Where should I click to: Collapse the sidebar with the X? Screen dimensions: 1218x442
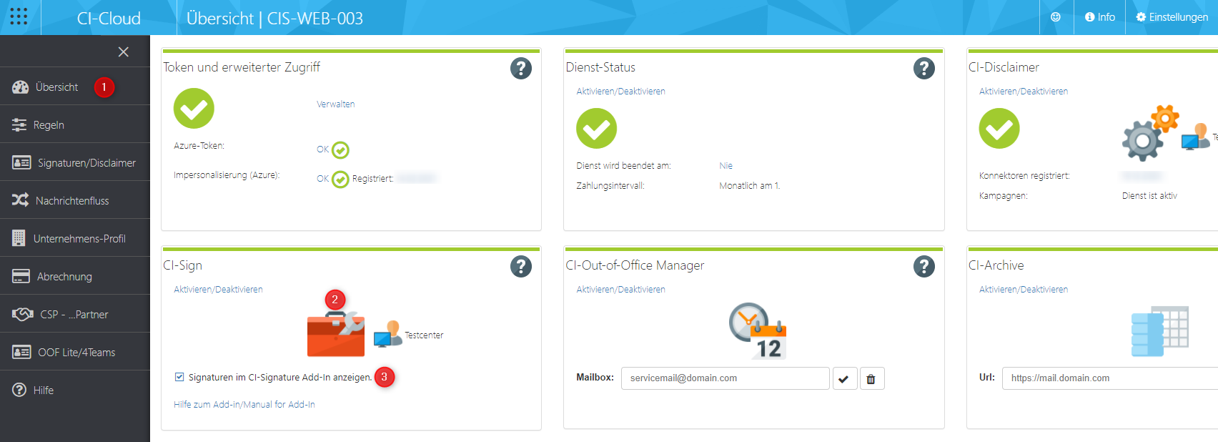point(123,51)
